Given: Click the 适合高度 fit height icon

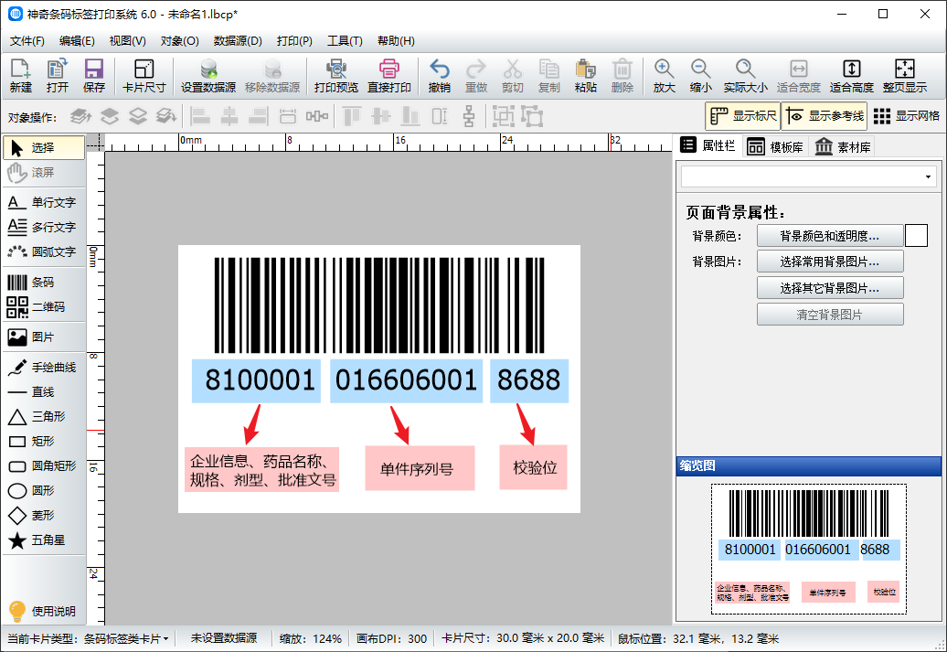Looking at the screenshot, I should coord(852,76).
